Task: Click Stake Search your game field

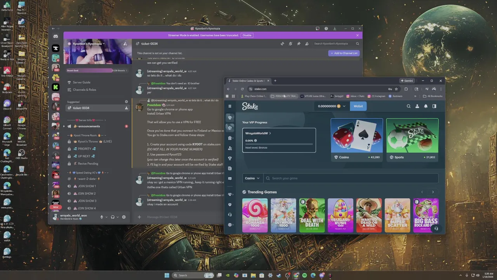Action: point(351,178)
